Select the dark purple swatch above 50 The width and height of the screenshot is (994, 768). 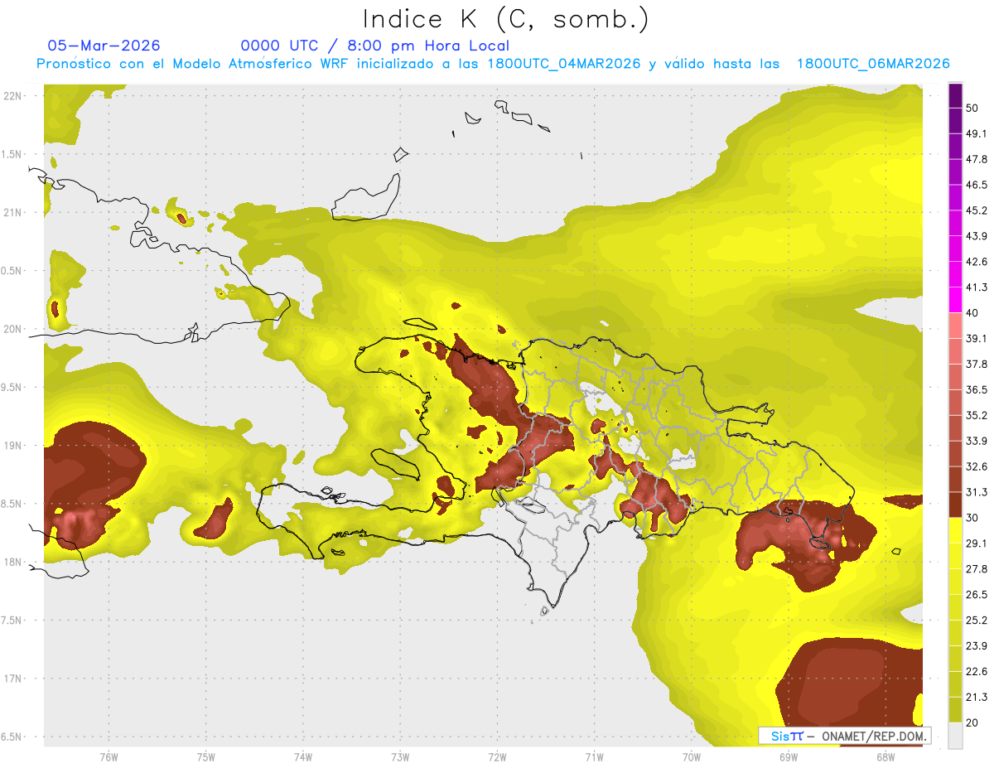[x=955, y=95]
